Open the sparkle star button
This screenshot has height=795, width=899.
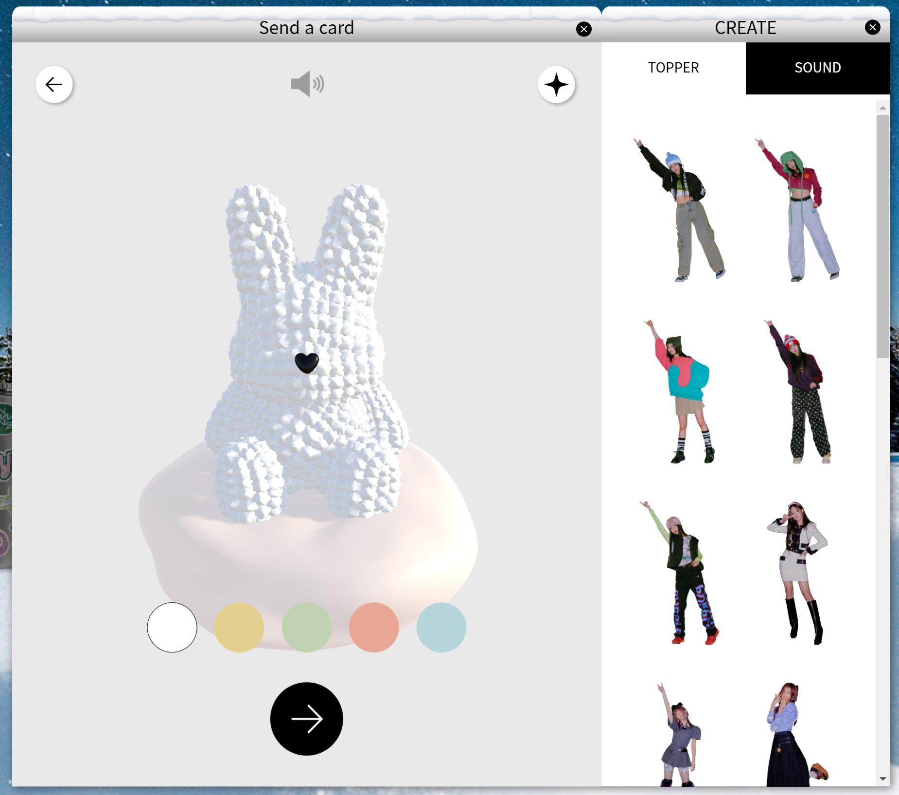point(556,85)
